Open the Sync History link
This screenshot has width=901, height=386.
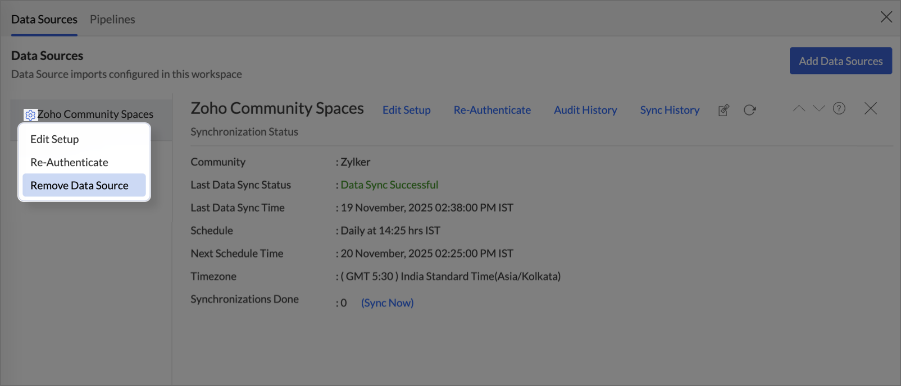pos(670,110)
